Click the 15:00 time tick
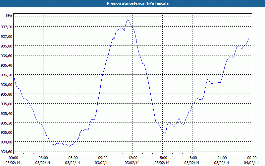This screenshot has width=265, height=166. (x=162, y=158)
